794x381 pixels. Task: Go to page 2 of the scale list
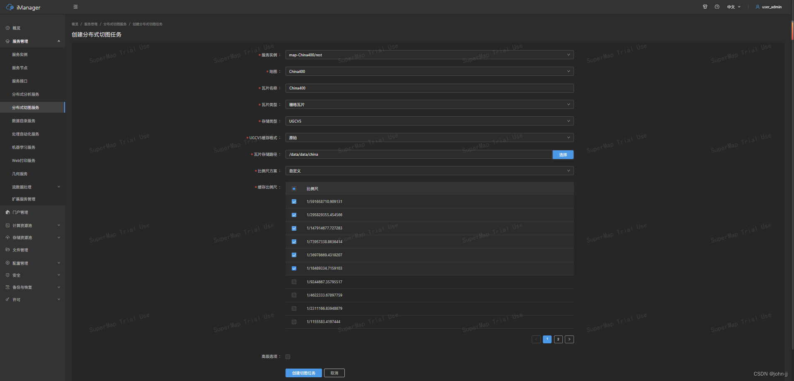pos(558,339)
